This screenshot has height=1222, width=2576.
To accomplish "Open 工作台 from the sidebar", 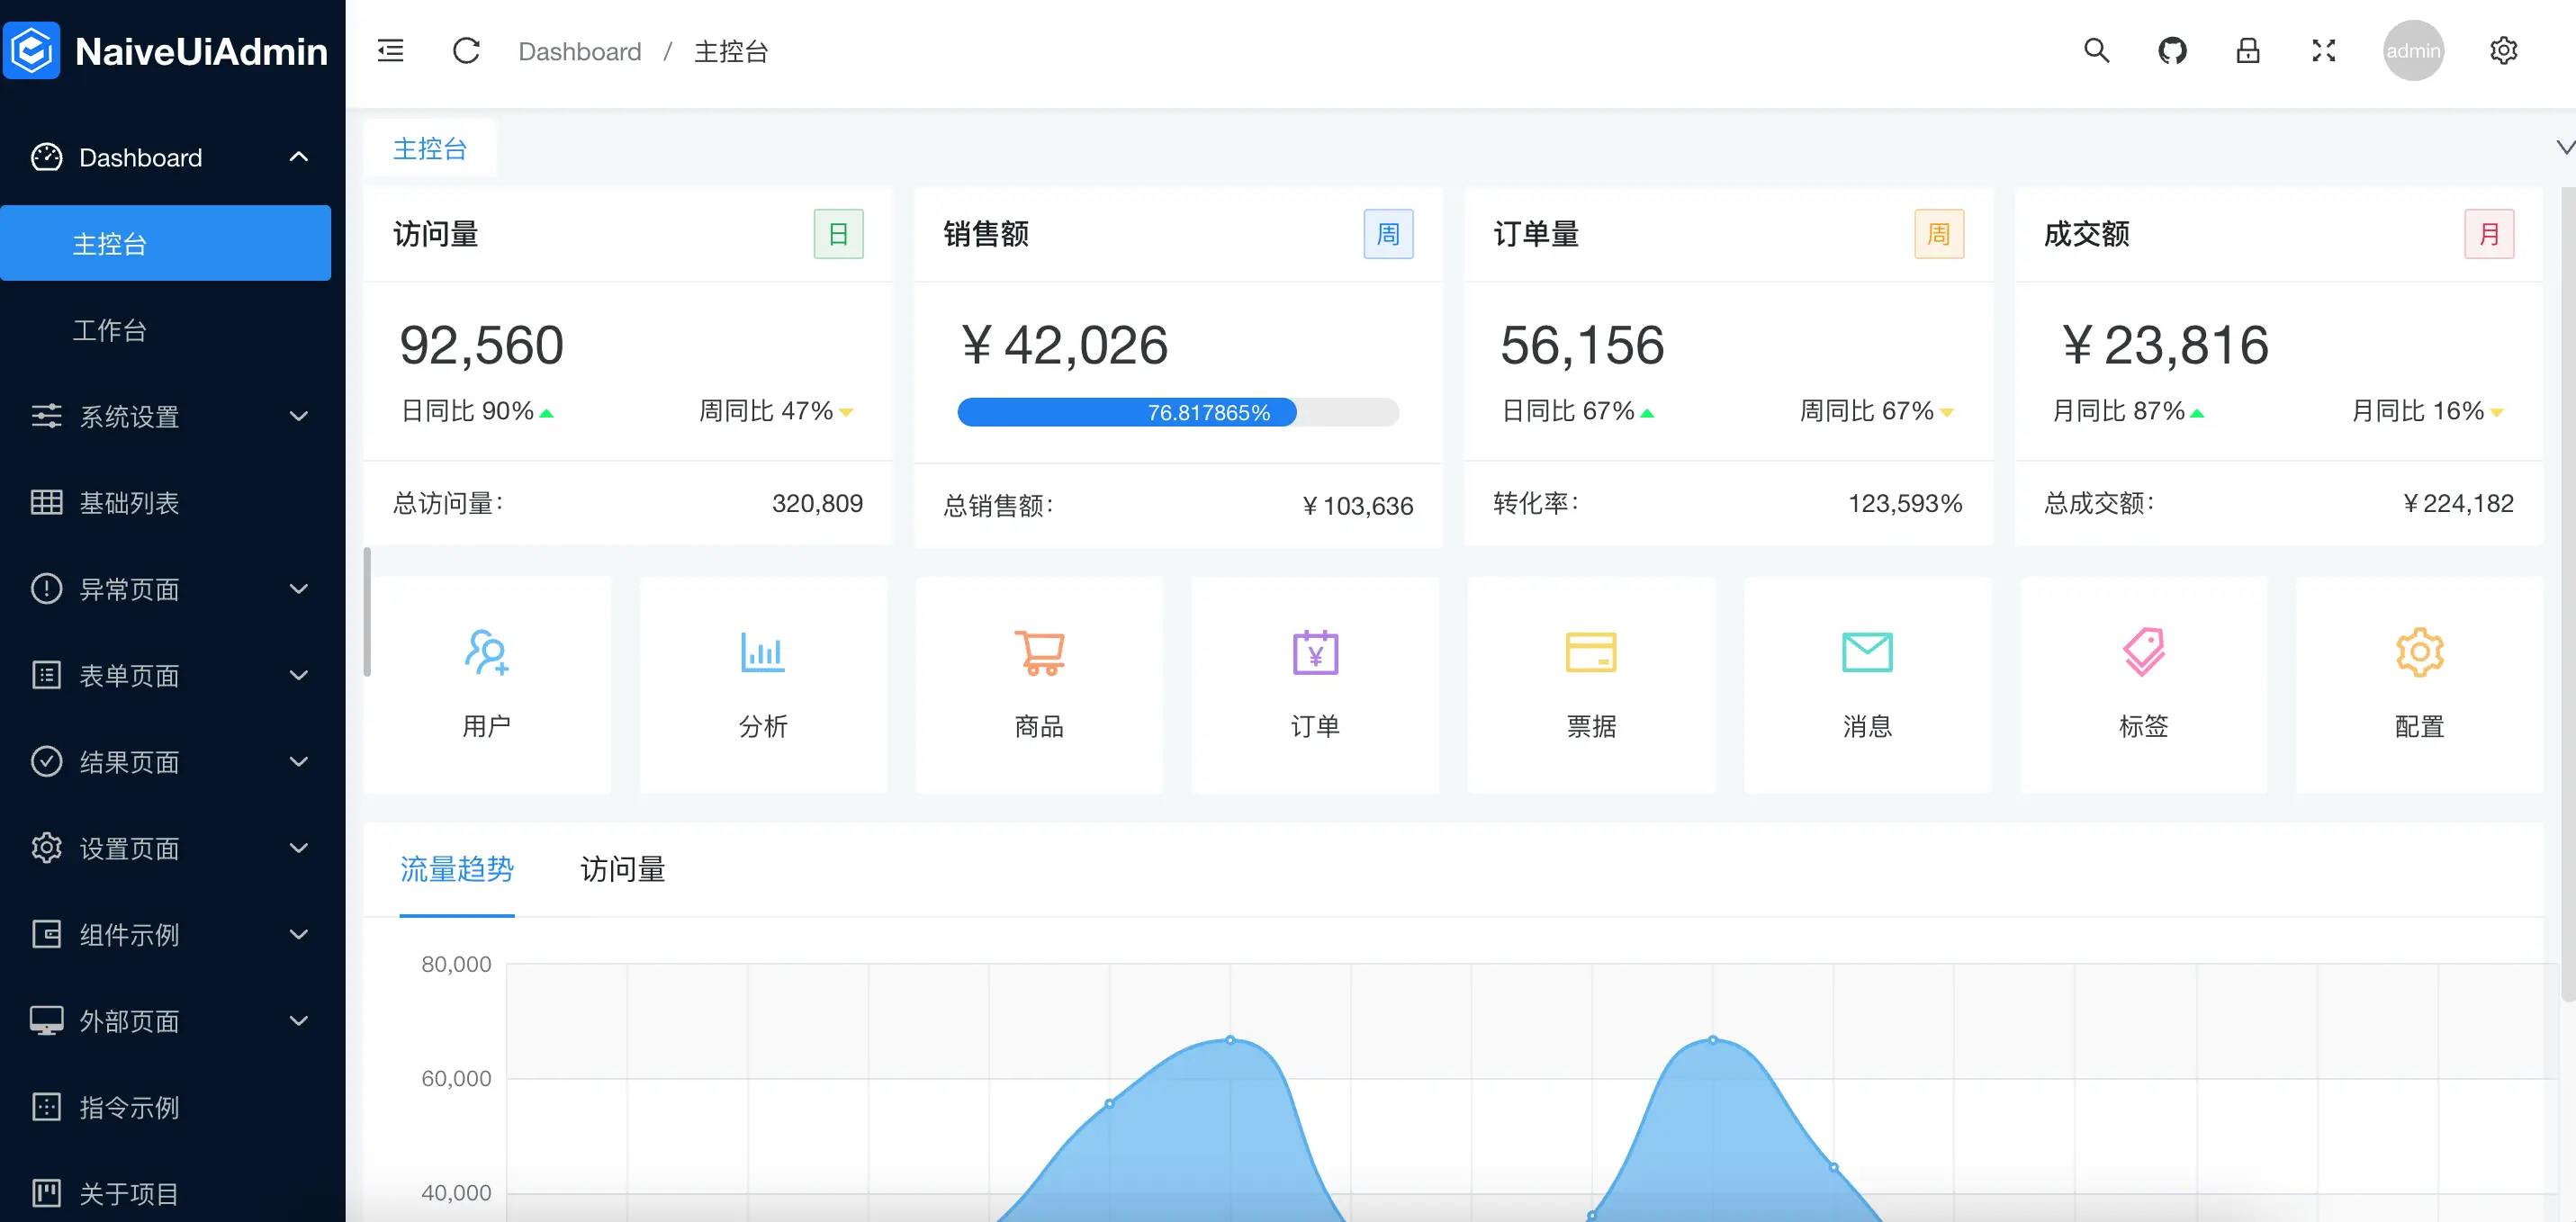I will 110,330.
